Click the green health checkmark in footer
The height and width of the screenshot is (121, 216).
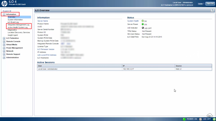[214, 119]
